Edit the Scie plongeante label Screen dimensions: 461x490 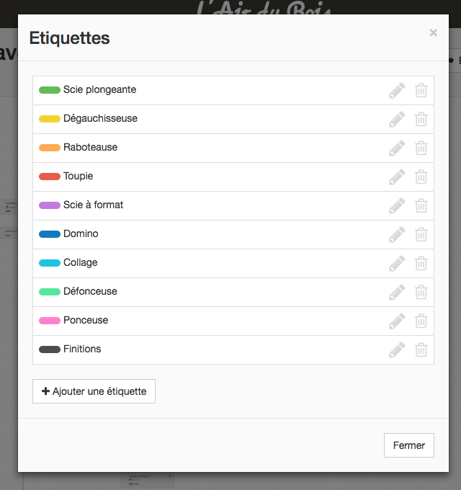pyautogui.click(x=397, y=90)
